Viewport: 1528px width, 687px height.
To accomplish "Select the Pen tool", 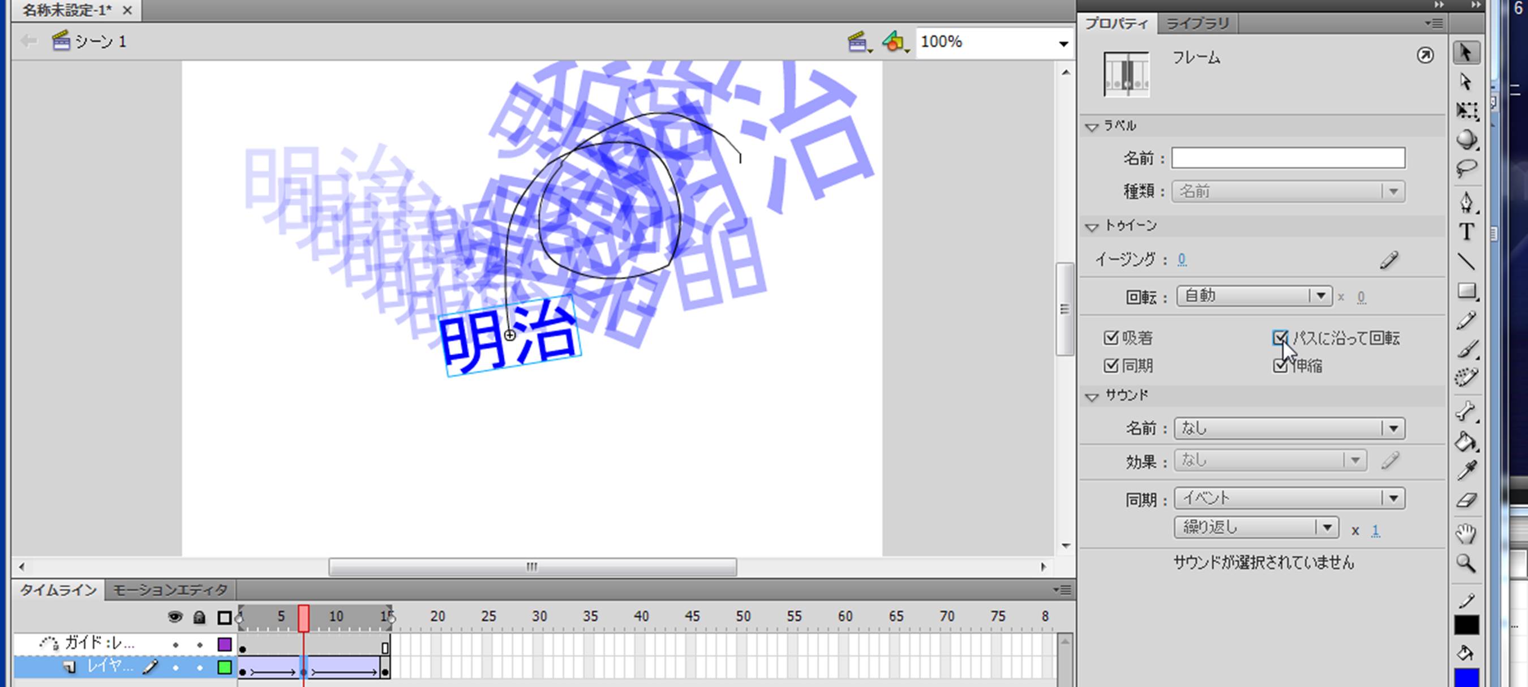I will pyautogui.click(x=1466, y=201).
